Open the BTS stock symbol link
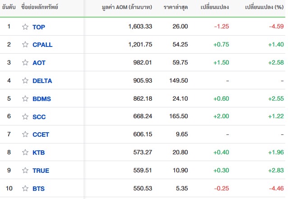 coord(38,189)
